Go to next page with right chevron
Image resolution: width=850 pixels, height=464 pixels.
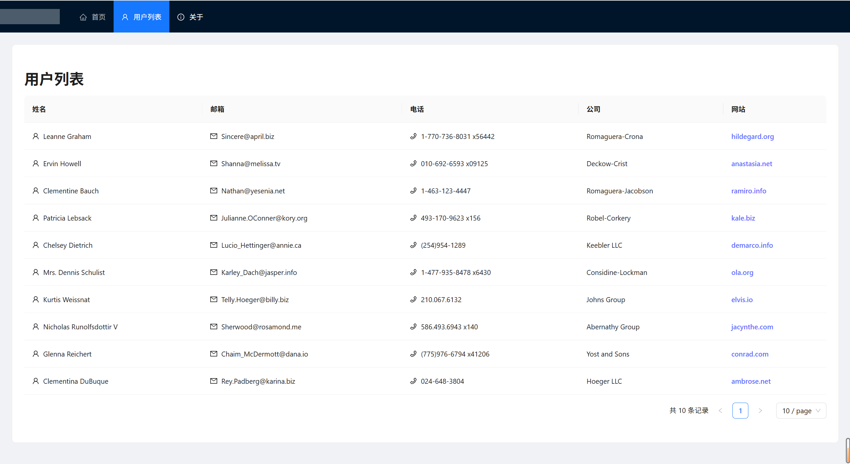760,411
